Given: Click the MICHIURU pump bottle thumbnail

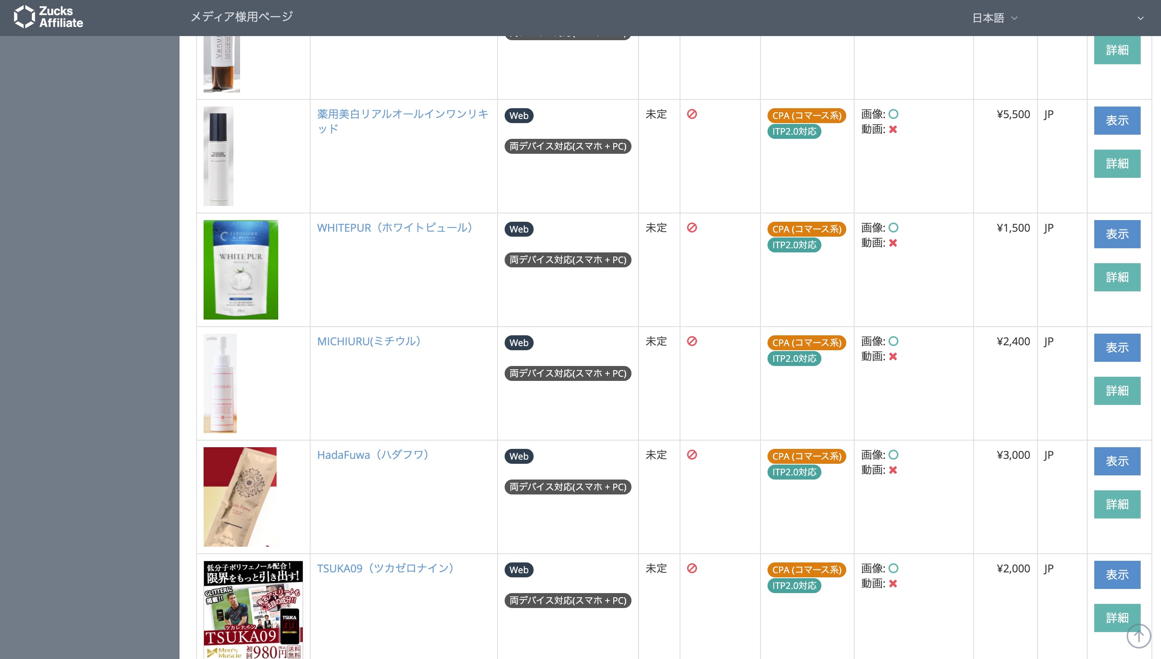Looking at the screenshot, I should point(220,384).
